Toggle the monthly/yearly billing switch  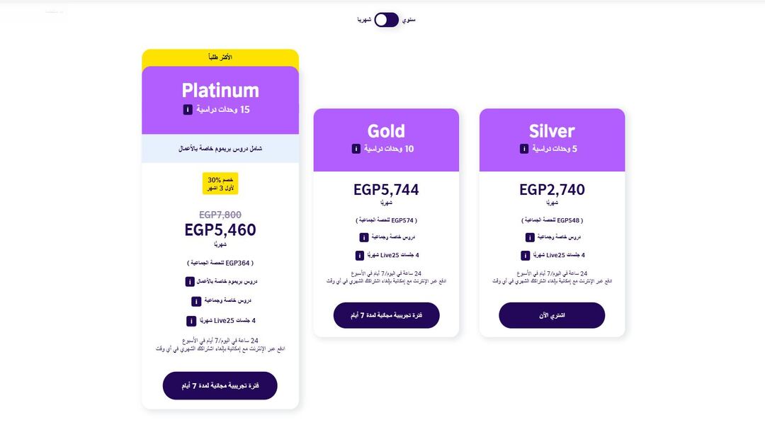[x=387, y=20]
